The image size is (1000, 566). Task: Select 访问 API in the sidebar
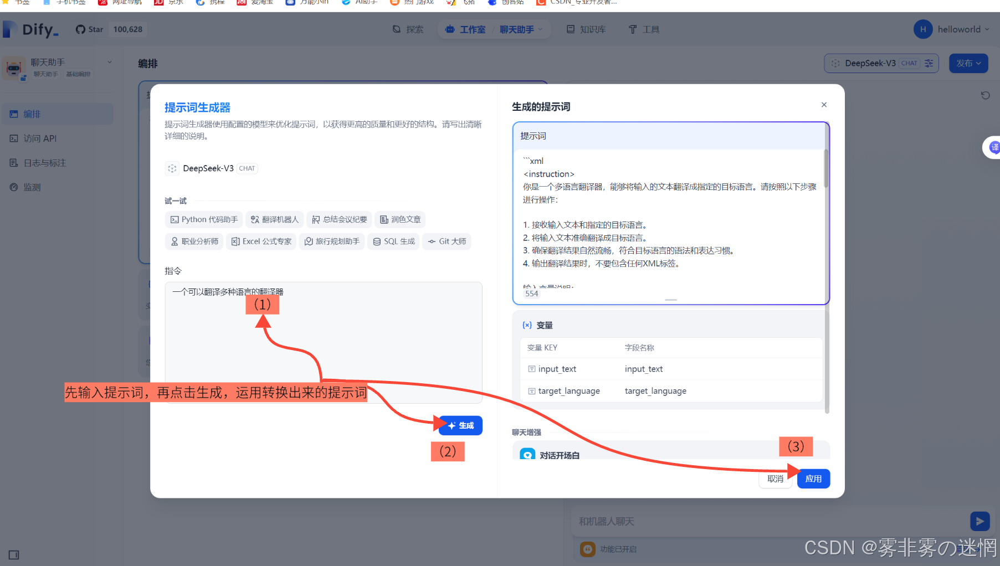click(x=57, y=138)
